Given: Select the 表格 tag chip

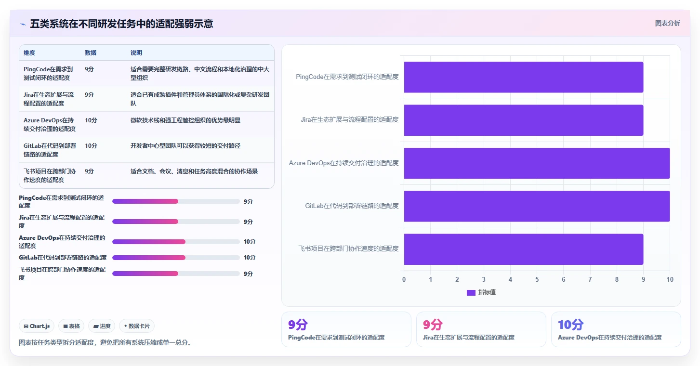Looking at the screenshot, I should click(71, 326).
